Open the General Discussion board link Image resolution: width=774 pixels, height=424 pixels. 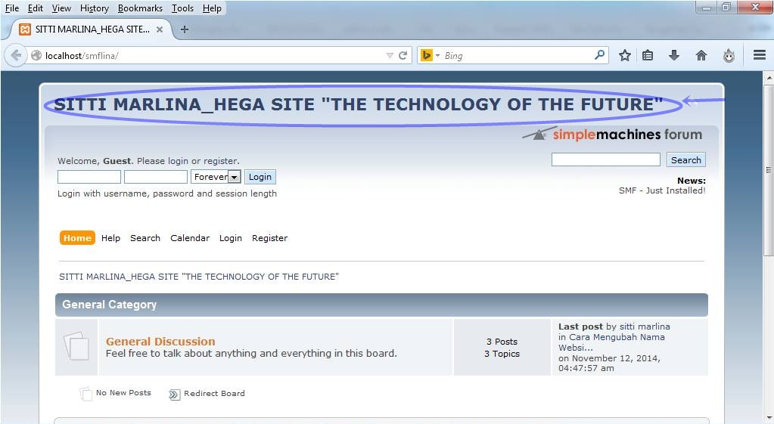tap(160, 342)
